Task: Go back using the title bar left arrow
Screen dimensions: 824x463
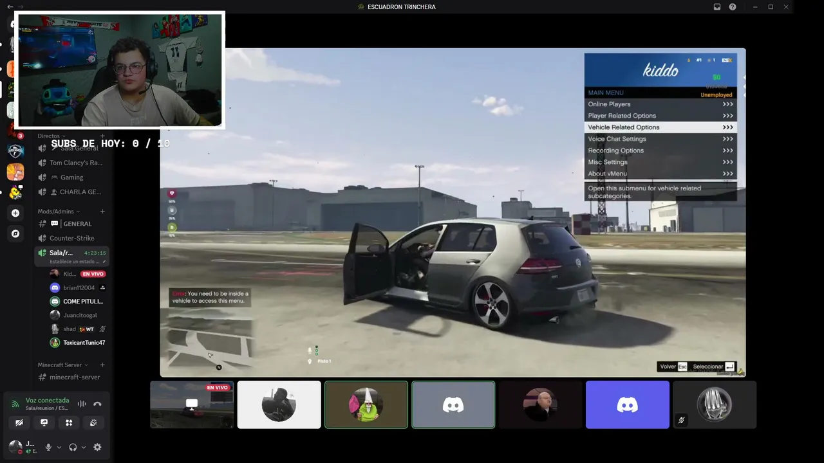Action: [x=10, y=6]
